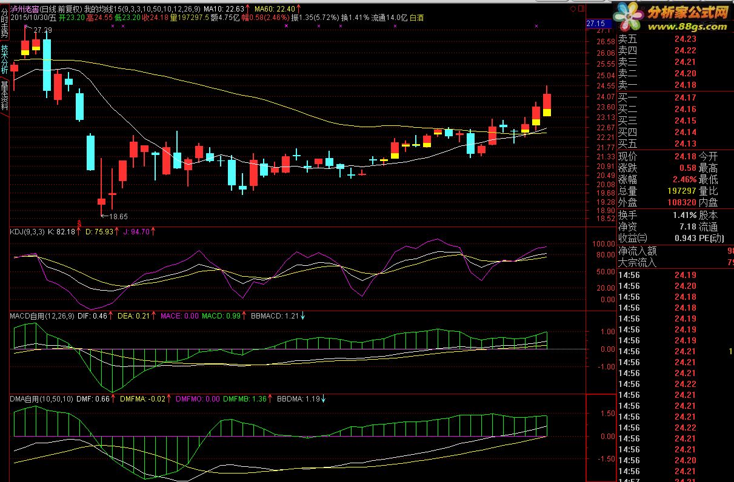Click the green MACD: 0.99 value
The height and width of the screenshot is (482, 734).
pos(221,315)
